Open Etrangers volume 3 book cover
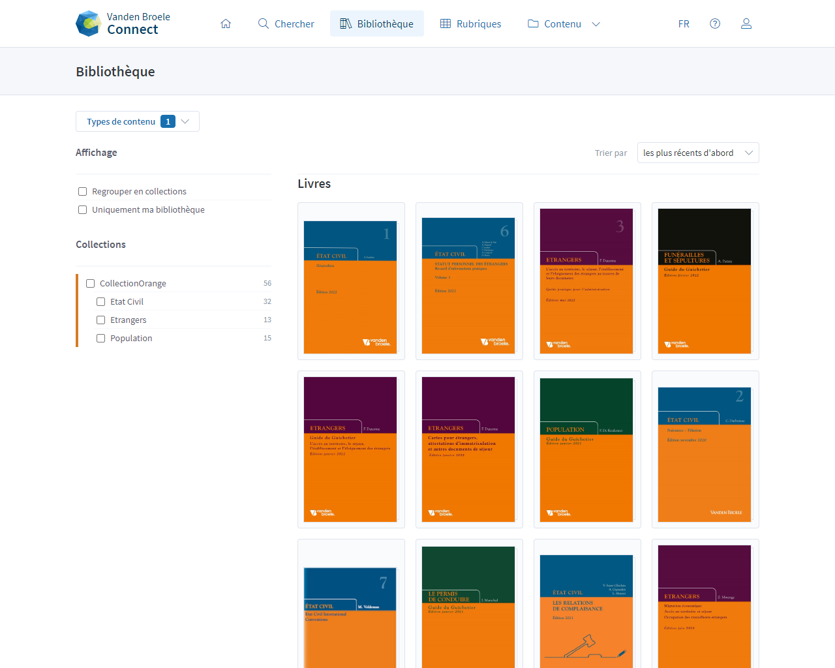Screen dimensions: 835x668 [x=587, y=281]
